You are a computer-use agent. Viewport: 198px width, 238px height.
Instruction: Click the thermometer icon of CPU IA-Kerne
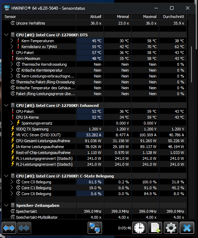tap(13, 117)
